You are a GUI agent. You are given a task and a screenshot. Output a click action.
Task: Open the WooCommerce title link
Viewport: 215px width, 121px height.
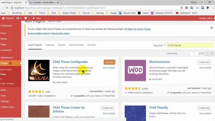pyautogui.click(x=160, y=62)
